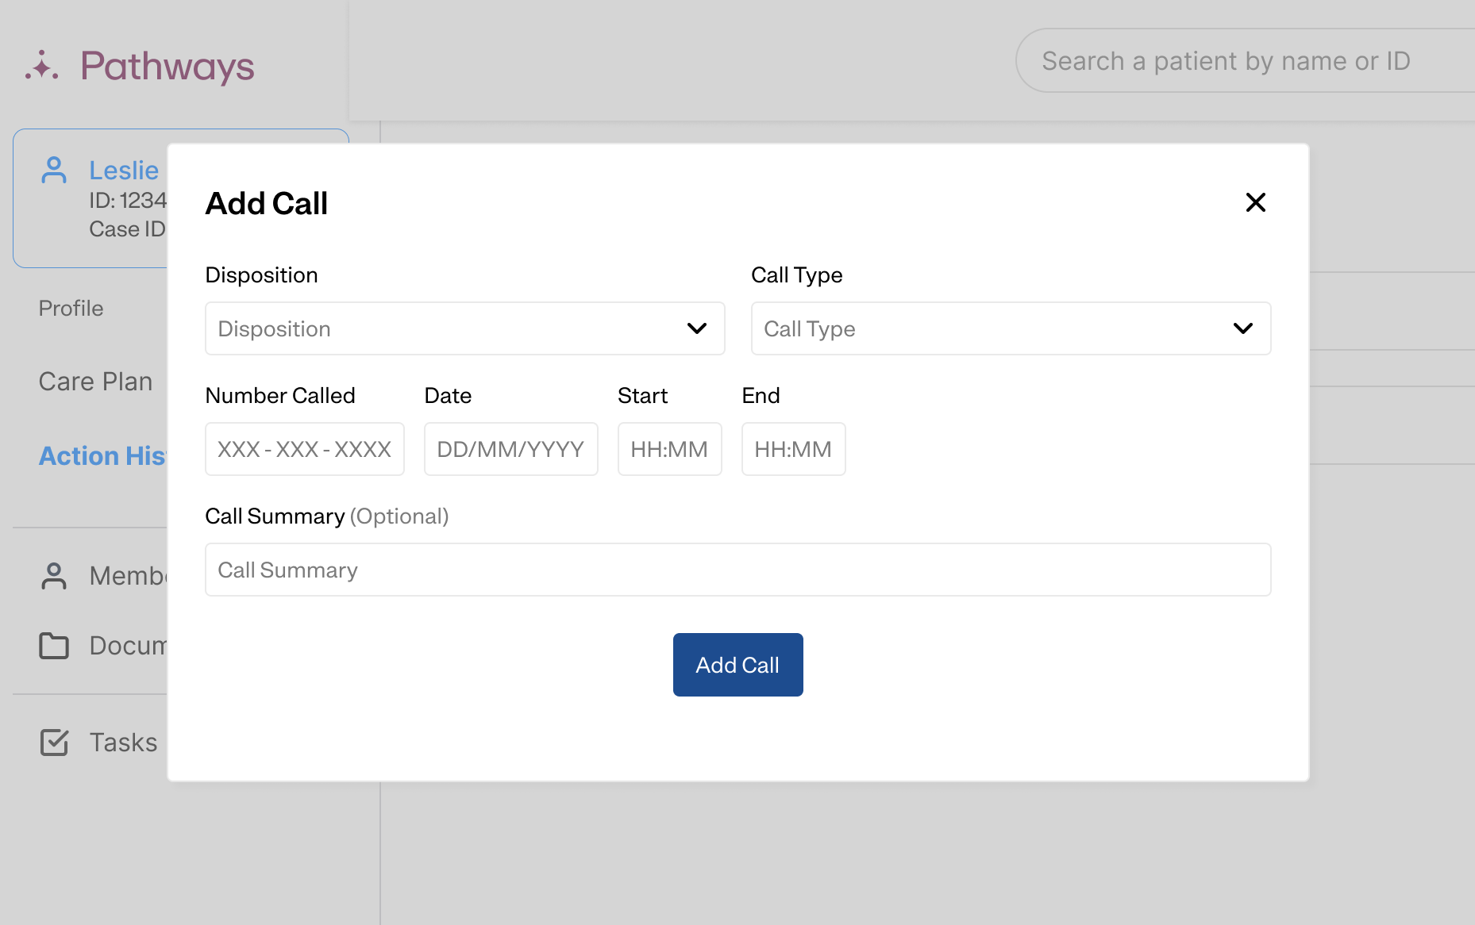Click the patient ID: 1234 text

[x=128, y=201]
